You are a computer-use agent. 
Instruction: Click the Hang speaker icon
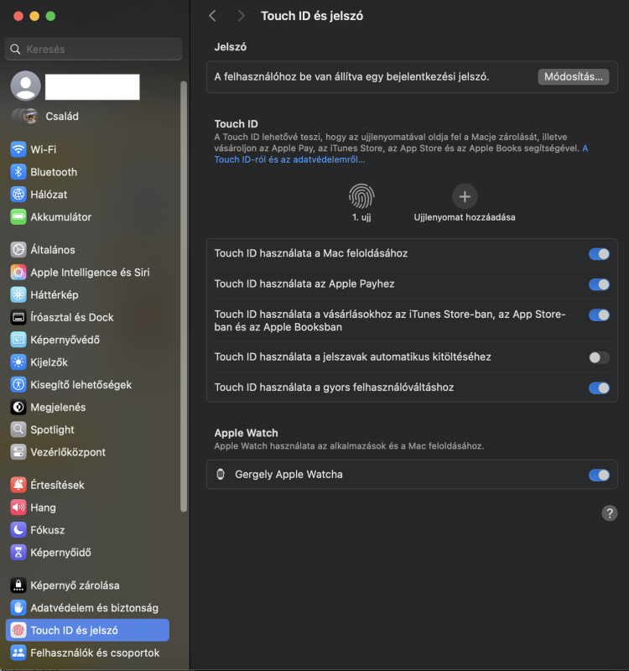[x=18, y=507]
